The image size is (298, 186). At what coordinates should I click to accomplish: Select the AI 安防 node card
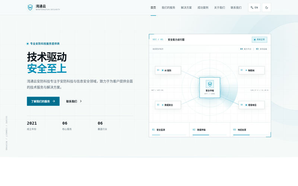tap(168, 70)
